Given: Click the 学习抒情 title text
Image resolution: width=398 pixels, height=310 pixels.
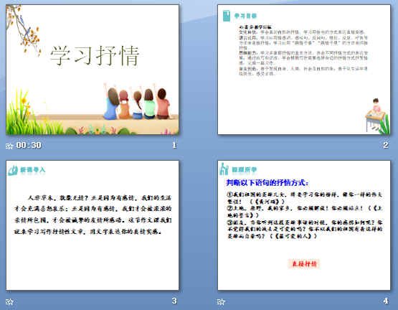Looking at the screenshot, I should [x=95, y=56].
